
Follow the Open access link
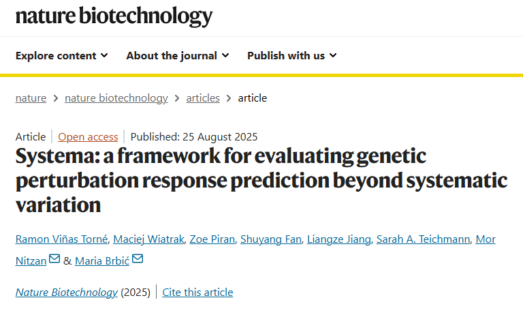tap(88, 137)
